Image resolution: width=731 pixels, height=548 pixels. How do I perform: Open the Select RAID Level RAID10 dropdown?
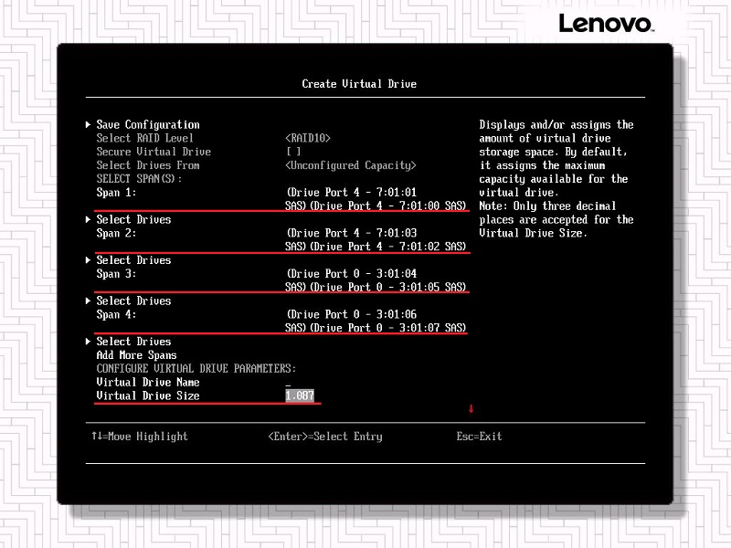pos(308,138)
